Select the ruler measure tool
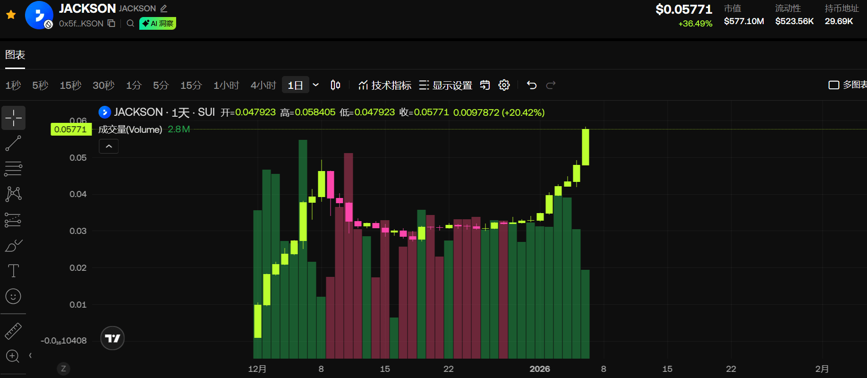This screenshot has height=378, width=867. pyautogui.click(x=13, y=331)
